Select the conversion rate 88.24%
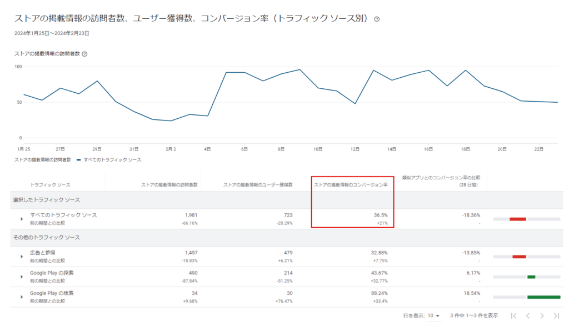This screenshot has height=331, width=569. click(x=379, y=294)
